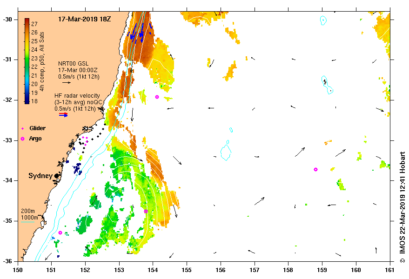Click the '17-Mar 00:00Z' legend text
The height and width of the screenshot is (279, 409).
78,70
